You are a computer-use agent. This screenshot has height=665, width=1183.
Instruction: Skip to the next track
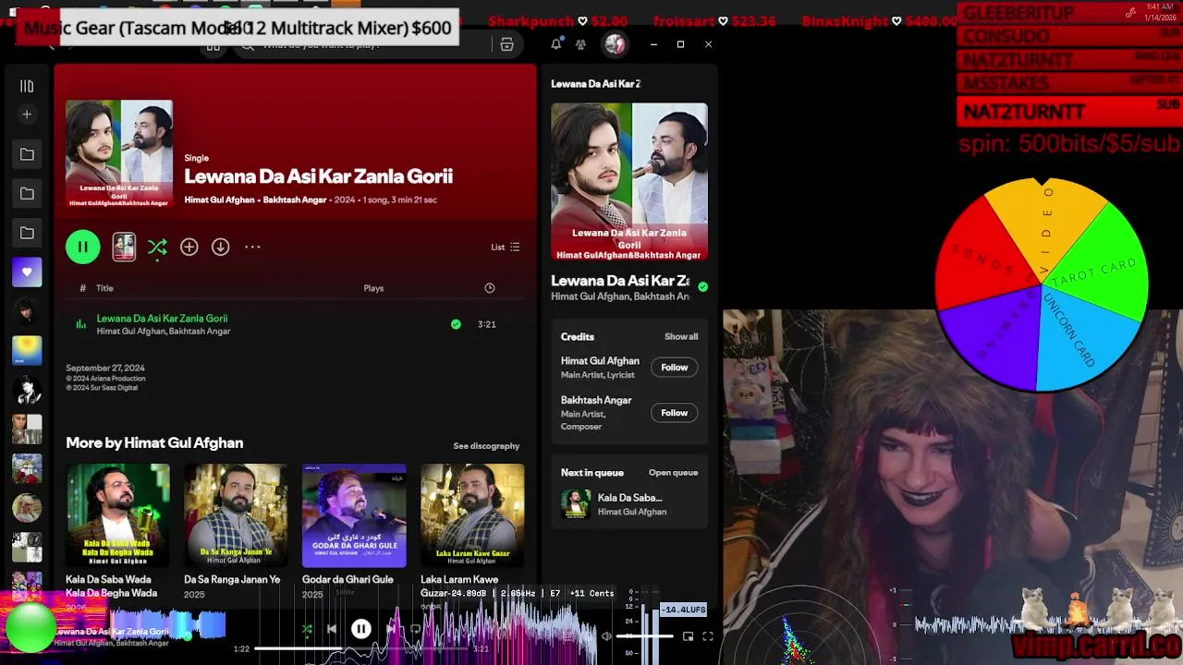click(391, 629)
